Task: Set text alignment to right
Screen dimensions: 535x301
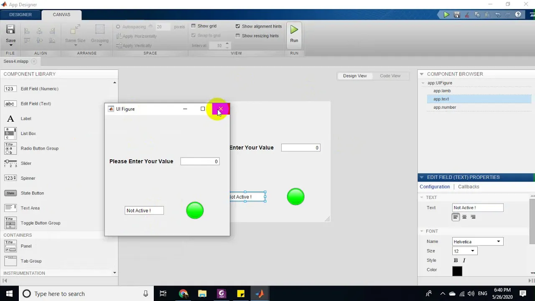Action: coord(473,217)
